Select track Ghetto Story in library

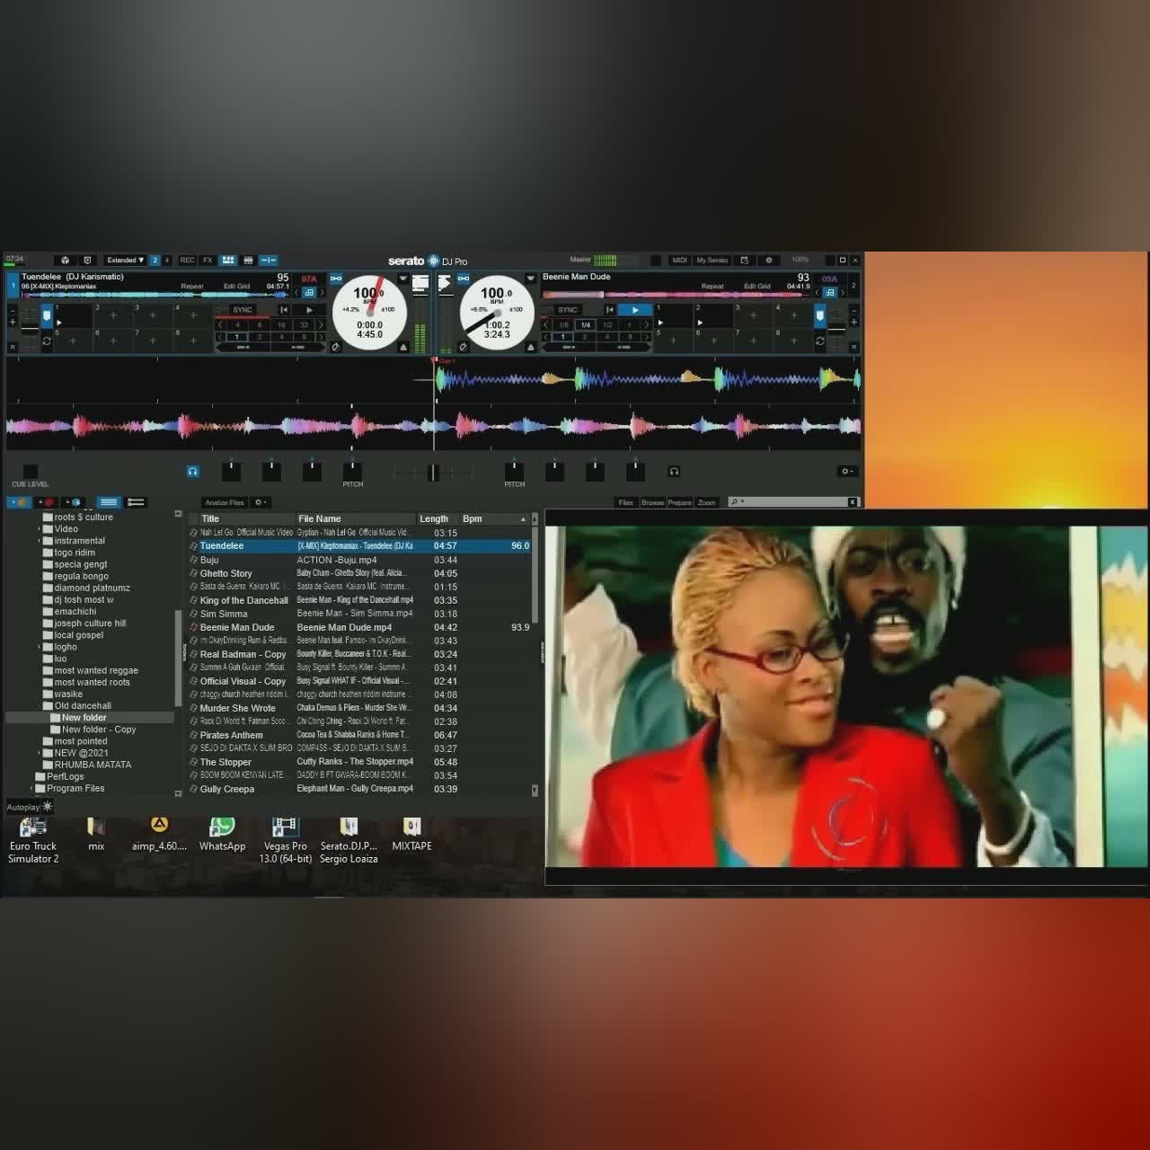(359, 573)
